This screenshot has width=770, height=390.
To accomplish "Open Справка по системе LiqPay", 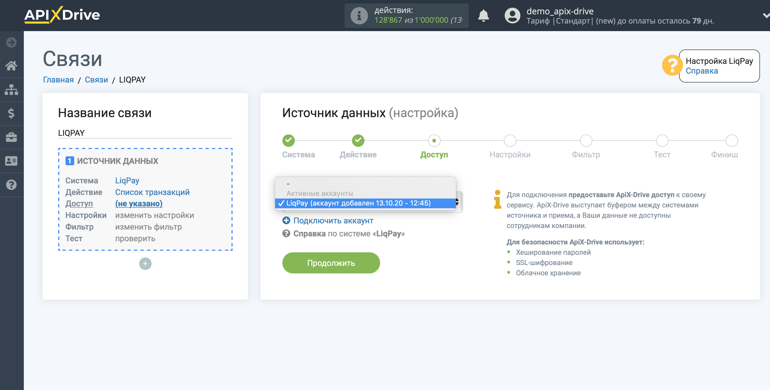I will 349,234.
